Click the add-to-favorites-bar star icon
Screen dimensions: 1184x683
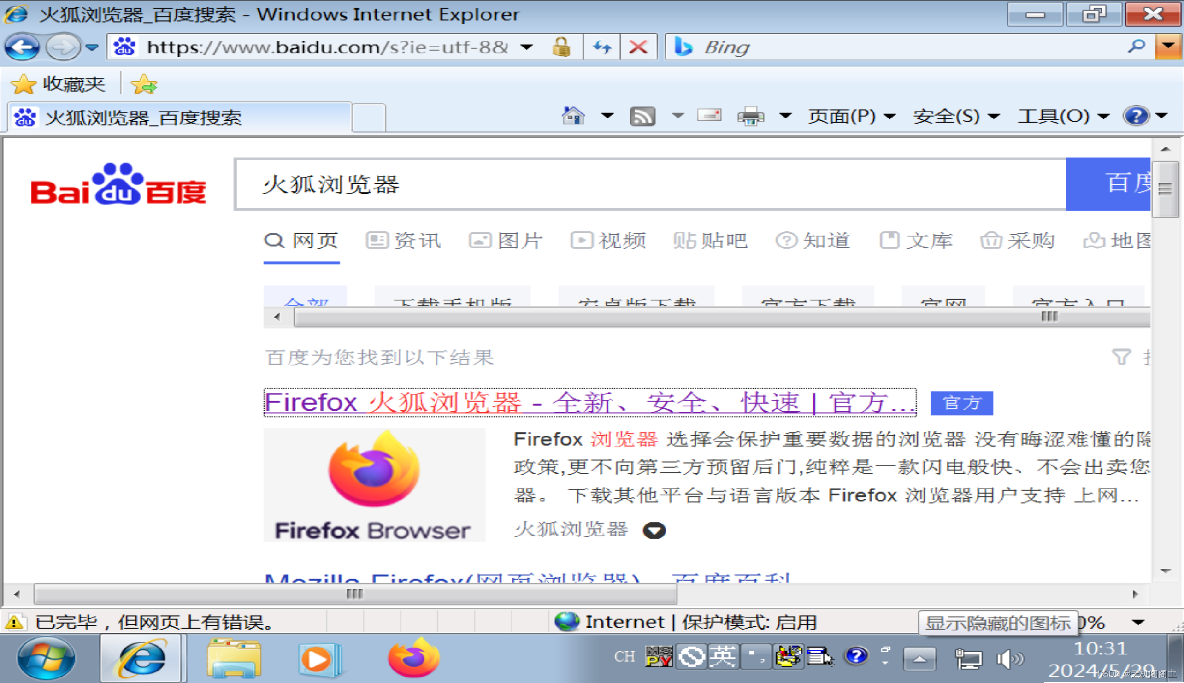(143, 84)
